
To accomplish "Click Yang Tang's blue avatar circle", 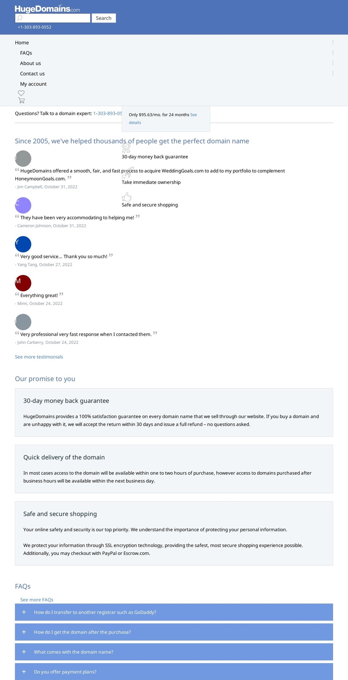I will (x=23, y=244).
